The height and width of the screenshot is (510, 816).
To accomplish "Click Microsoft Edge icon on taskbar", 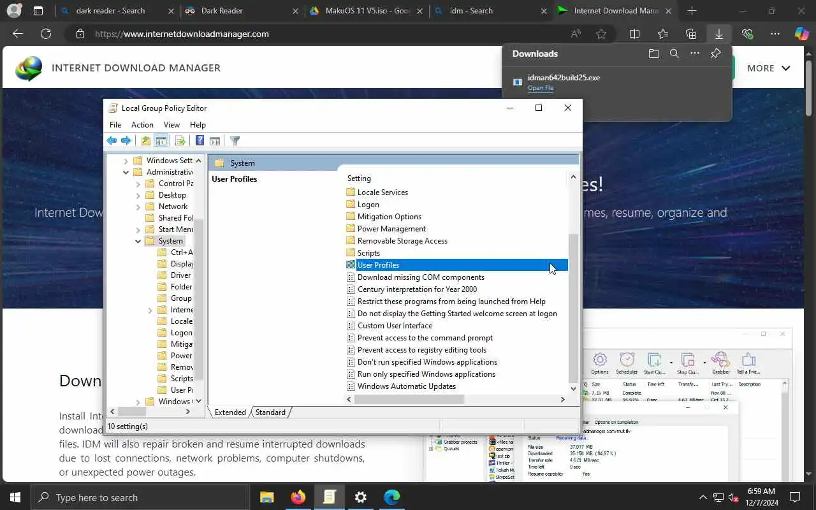I will 392,497.
